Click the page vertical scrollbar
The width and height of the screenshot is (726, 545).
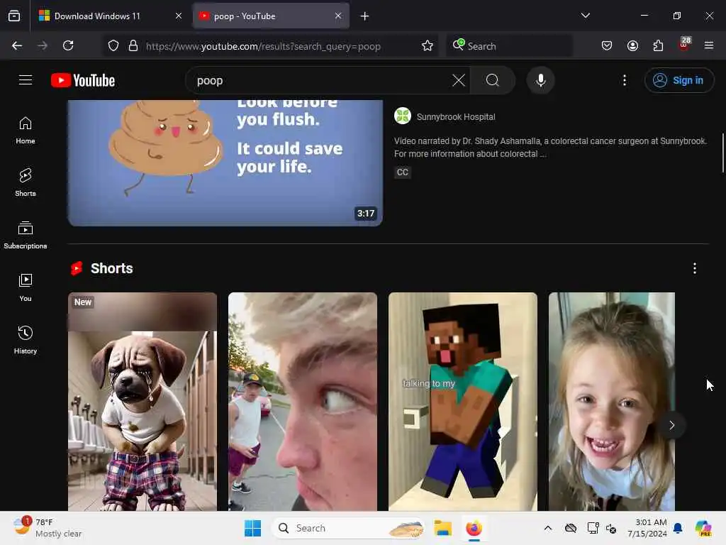pyautogui.click(x=722, y=153)
